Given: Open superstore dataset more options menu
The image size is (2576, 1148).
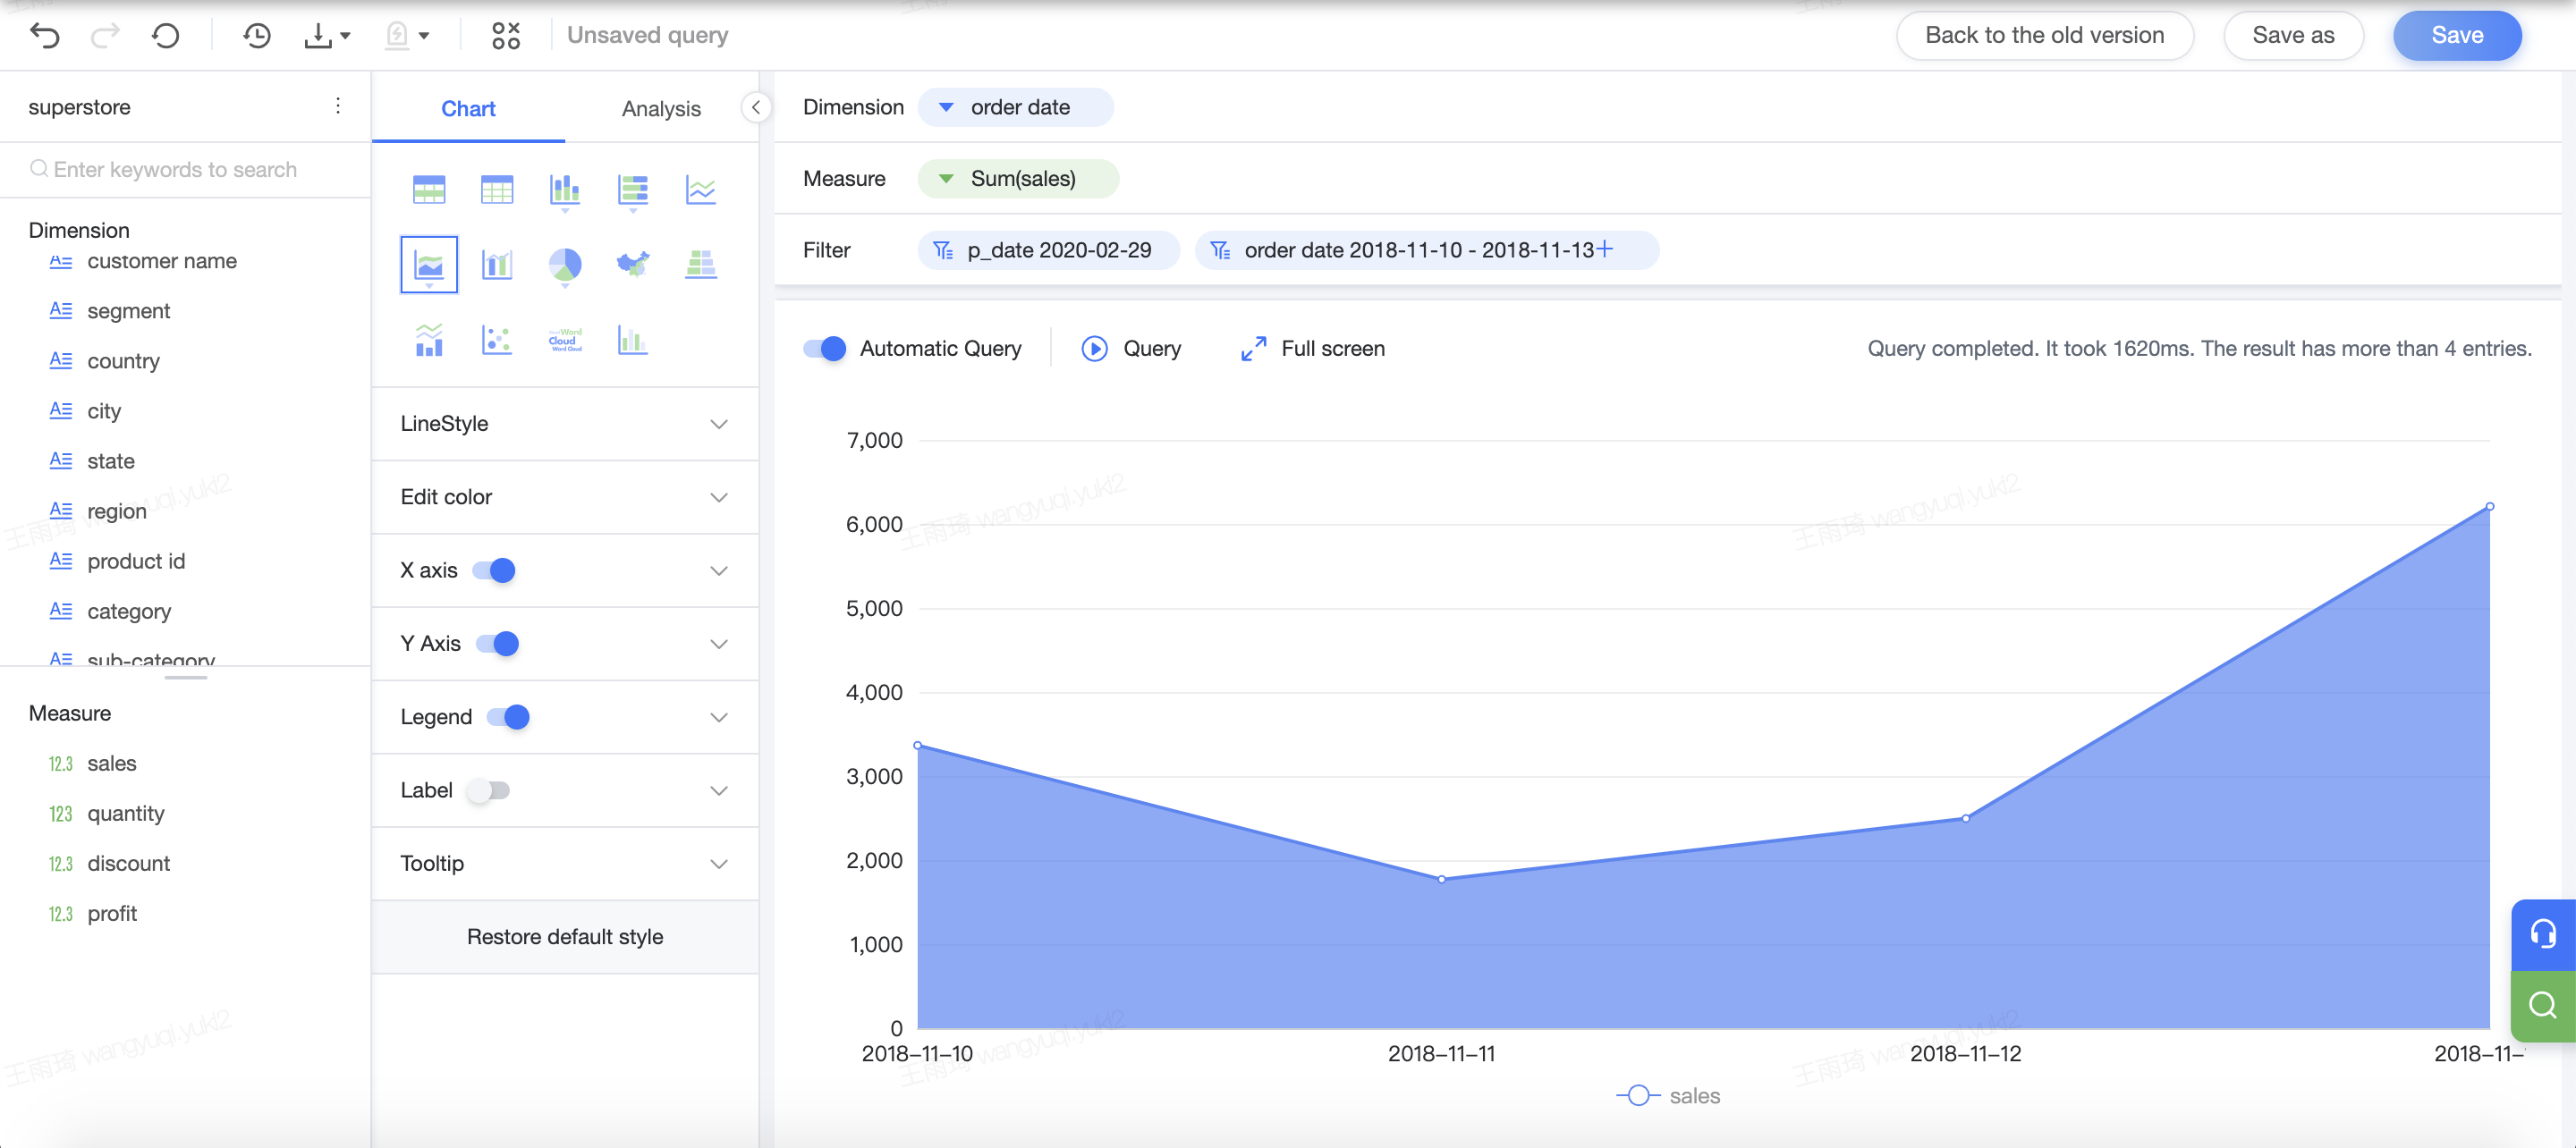Looking at the screenshot, I should pos(338,106).
